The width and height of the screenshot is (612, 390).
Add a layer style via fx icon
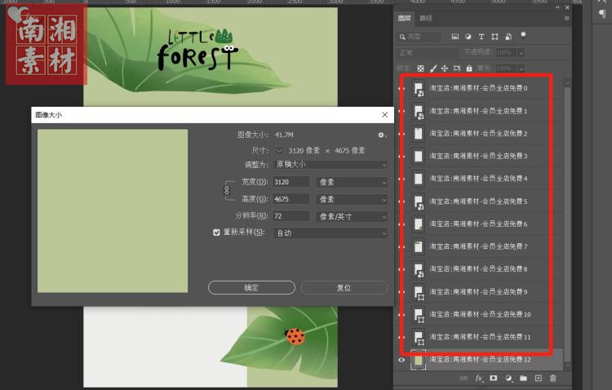pyautogui.click(x=479, y=379)
